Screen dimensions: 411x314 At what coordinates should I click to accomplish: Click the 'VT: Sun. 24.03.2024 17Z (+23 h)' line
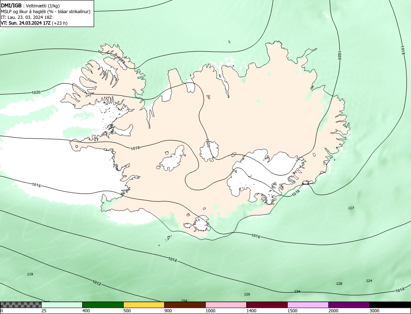pyautogui.click(x=34, y=23)
